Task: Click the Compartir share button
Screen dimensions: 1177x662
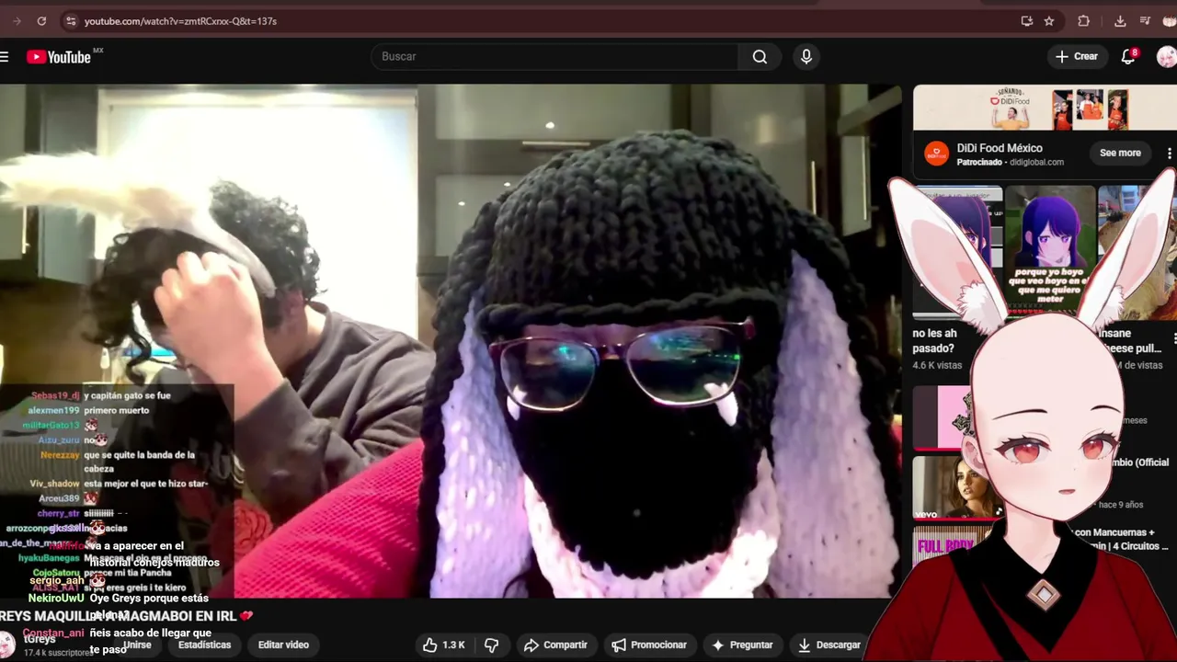Action: tap(554, 645)
